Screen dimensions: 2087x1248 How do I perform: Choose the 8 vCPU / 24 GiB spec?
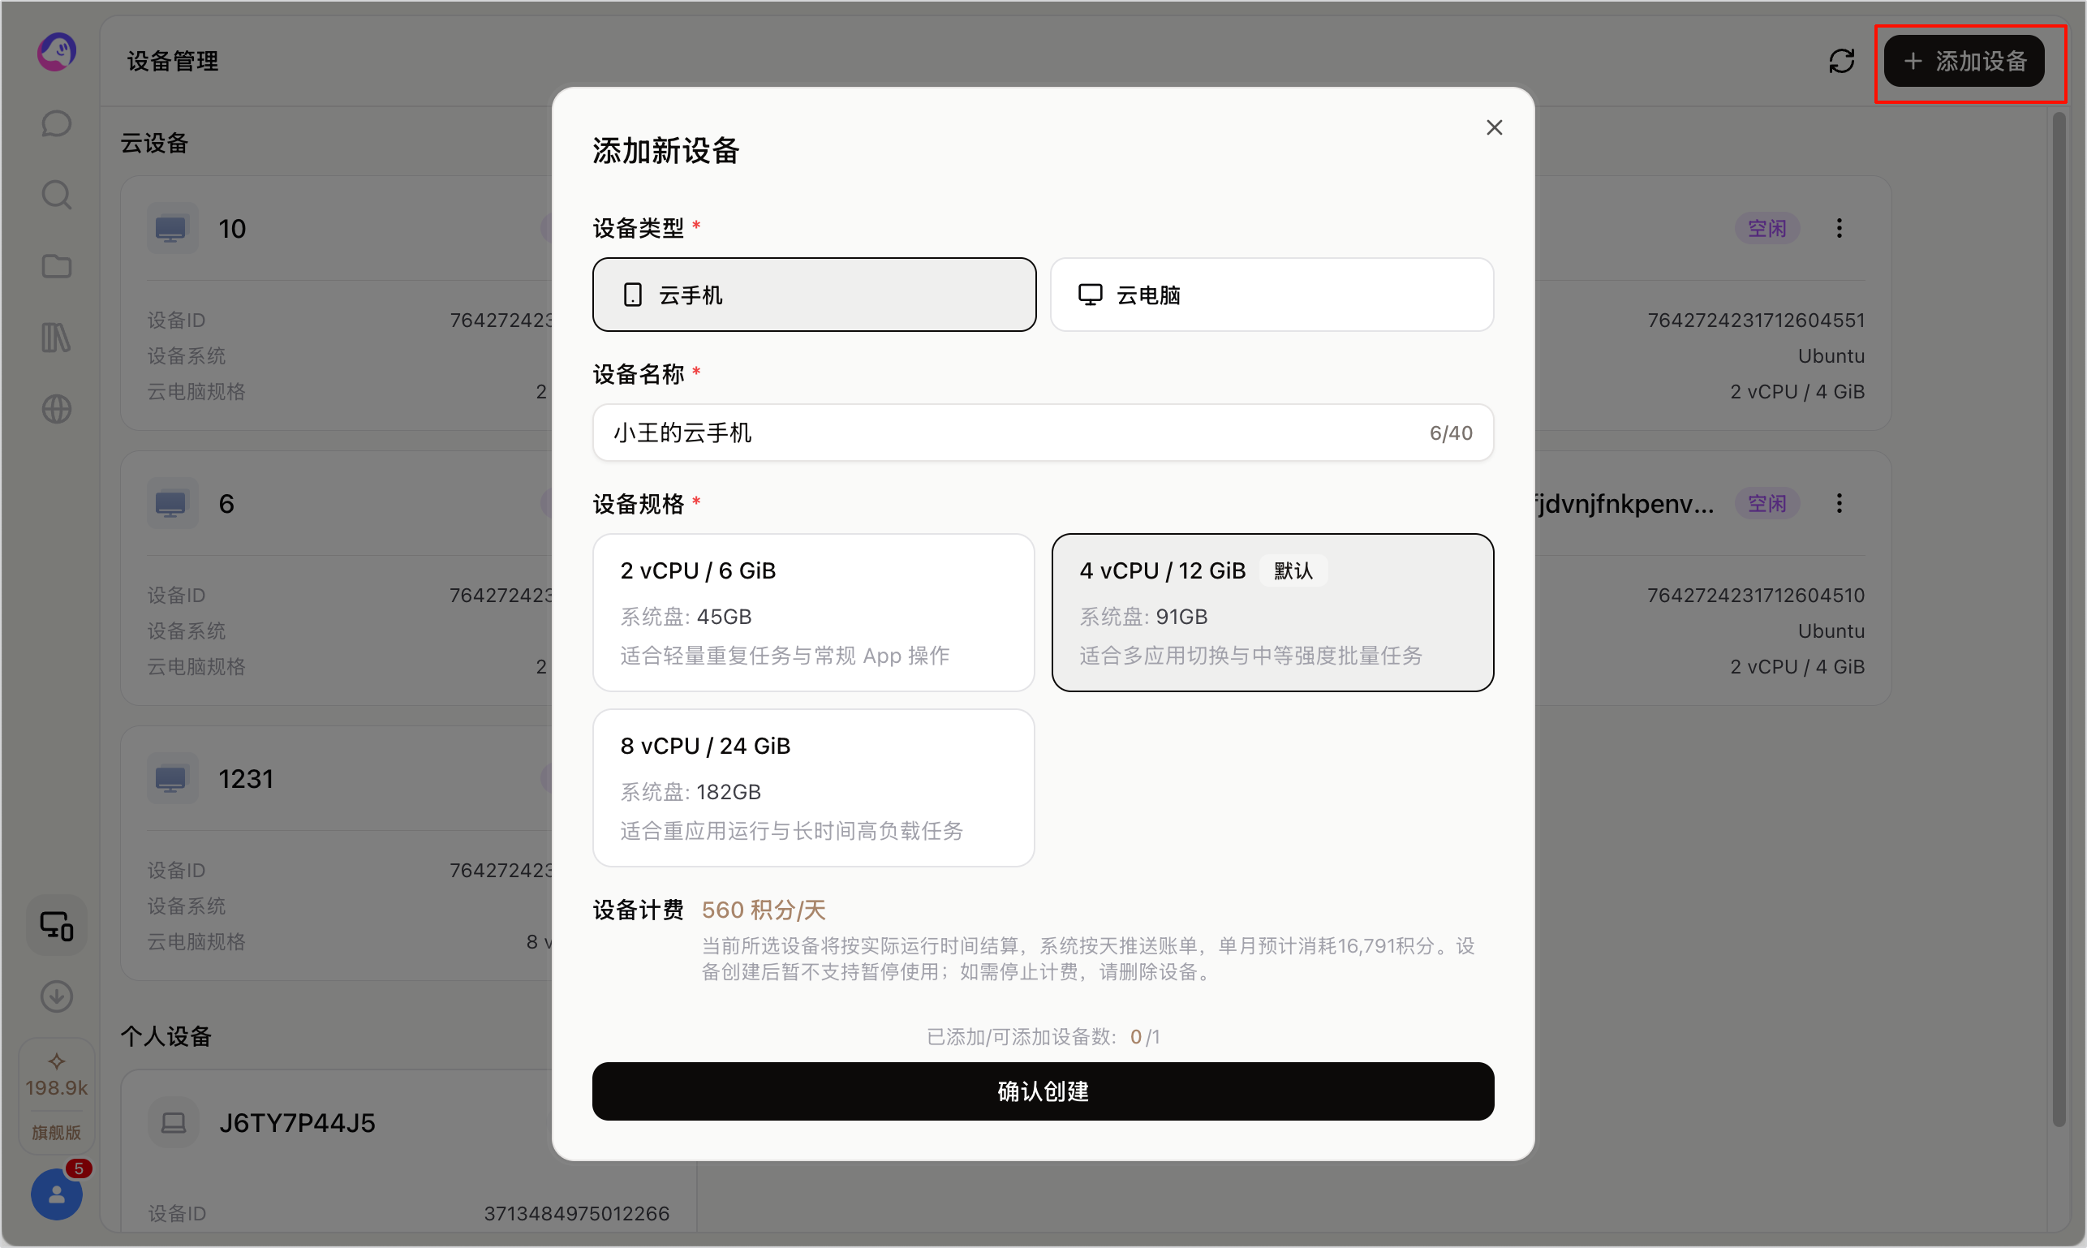[x=813, y=788]
